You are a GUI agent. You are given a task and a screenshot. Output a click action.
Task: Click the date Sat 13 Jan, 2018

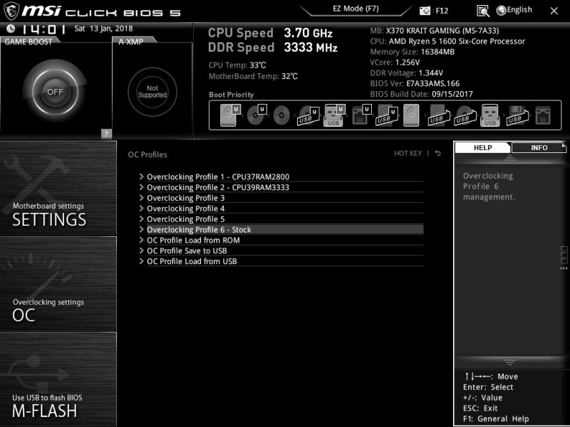coord(103,28)
